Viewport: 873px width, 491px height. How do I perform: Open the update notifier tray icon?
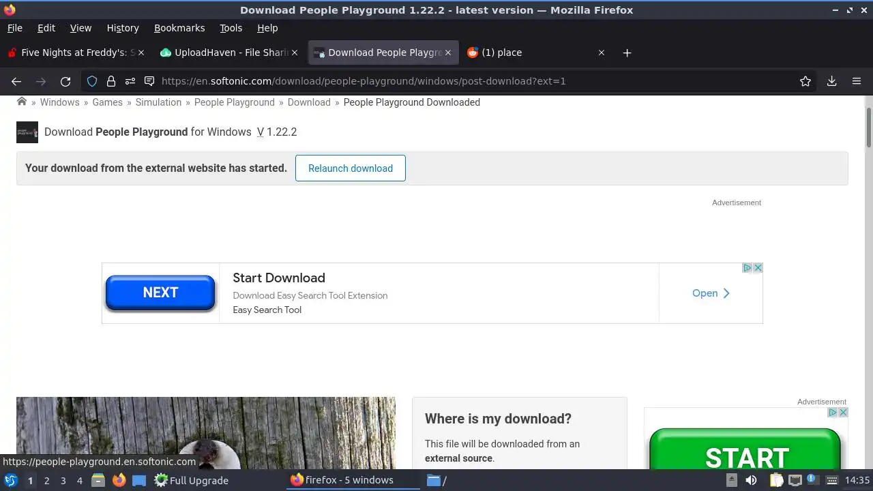click(x=812, y=479)
